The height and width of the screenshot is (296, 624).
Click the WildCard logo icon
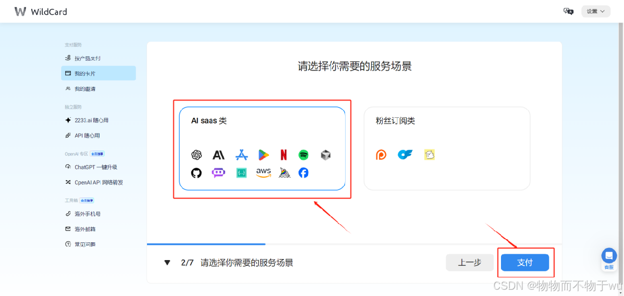[20, 11]
